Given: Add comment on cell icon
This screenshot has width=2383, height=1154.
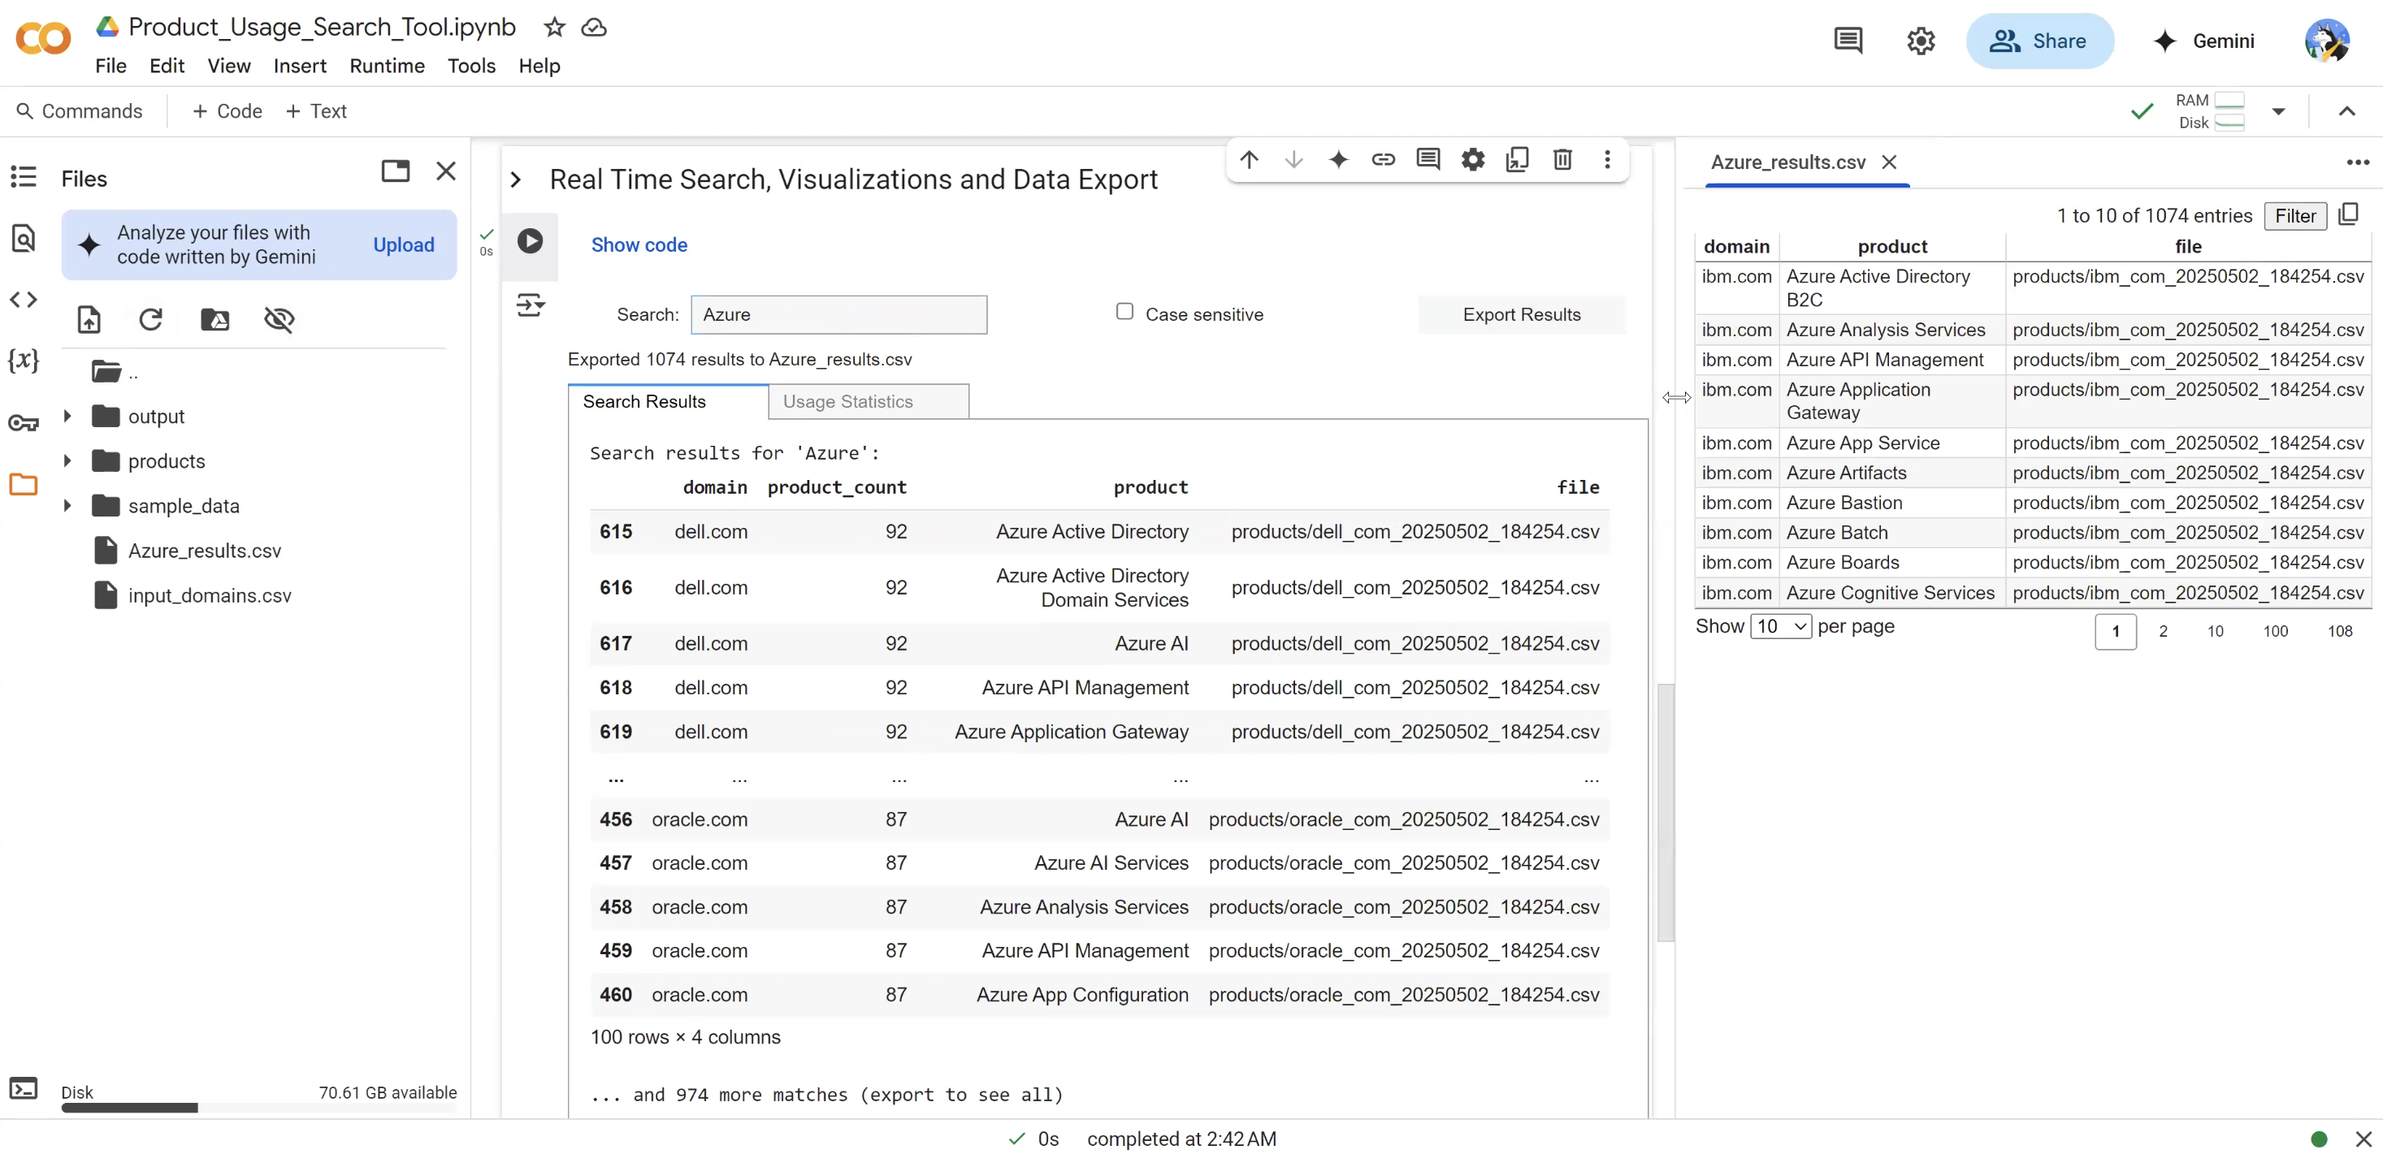Looking at the screenshot, I should 1428,160.
